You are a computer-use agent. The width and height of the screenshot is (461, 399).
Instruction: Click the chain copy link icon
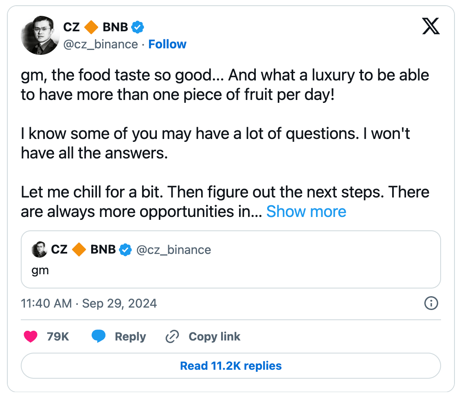(172, 336)
